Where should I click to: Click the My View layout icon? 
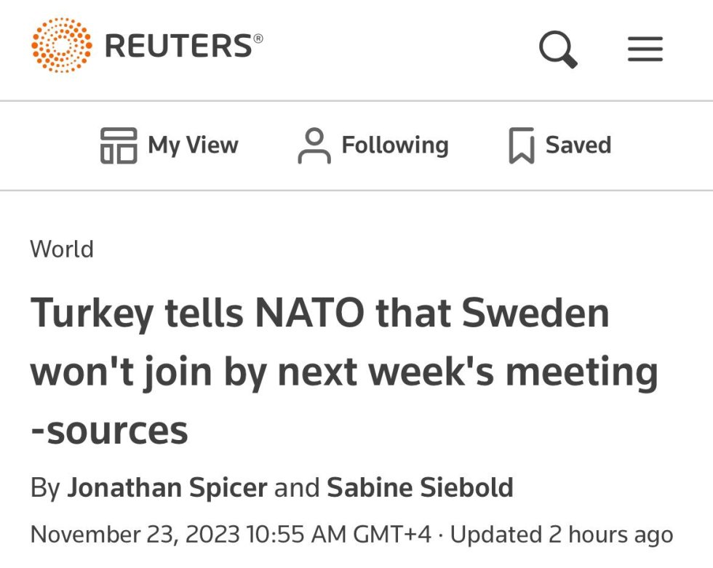(x=119, y=145)
